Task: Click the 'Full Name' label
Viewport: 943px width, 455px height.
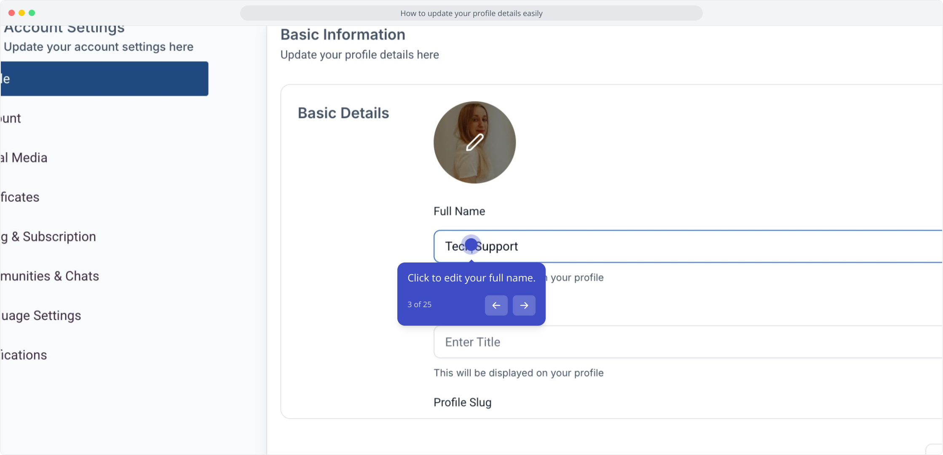Action: pyautogui.click(x=459, y=211)
